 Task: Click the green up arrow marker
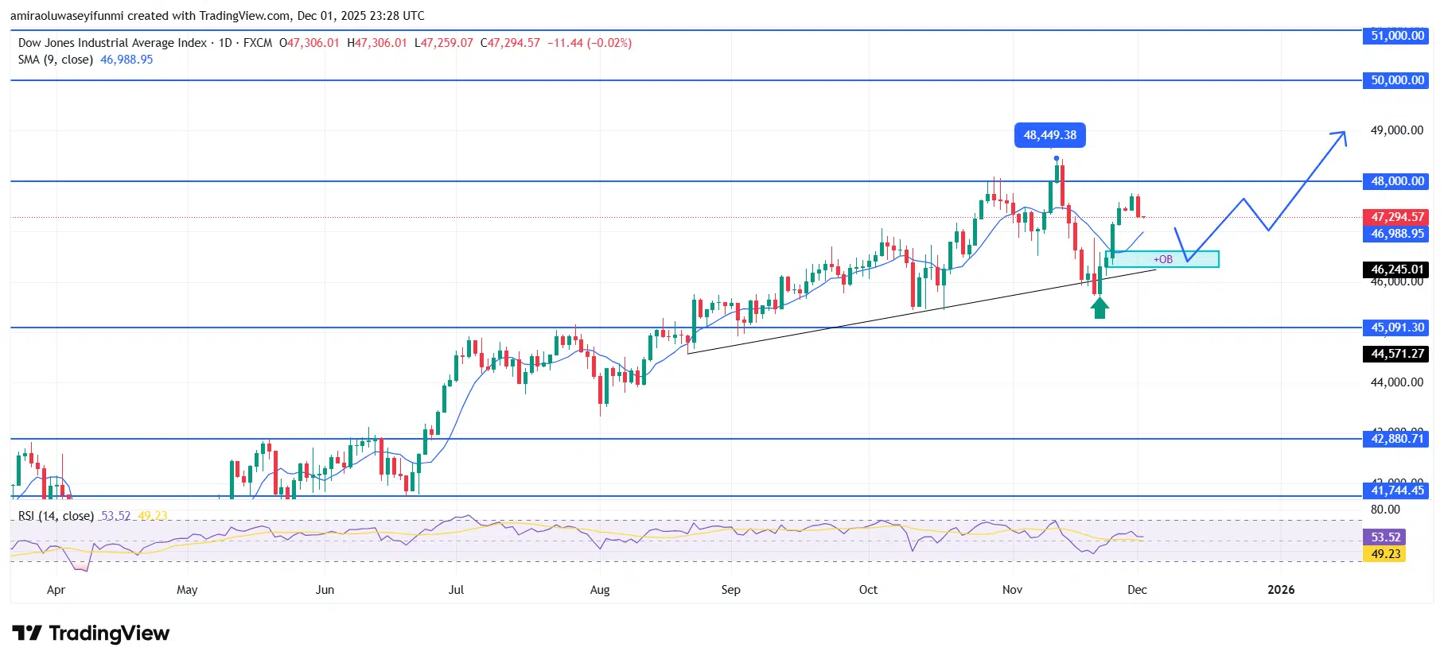(1100, 308)
